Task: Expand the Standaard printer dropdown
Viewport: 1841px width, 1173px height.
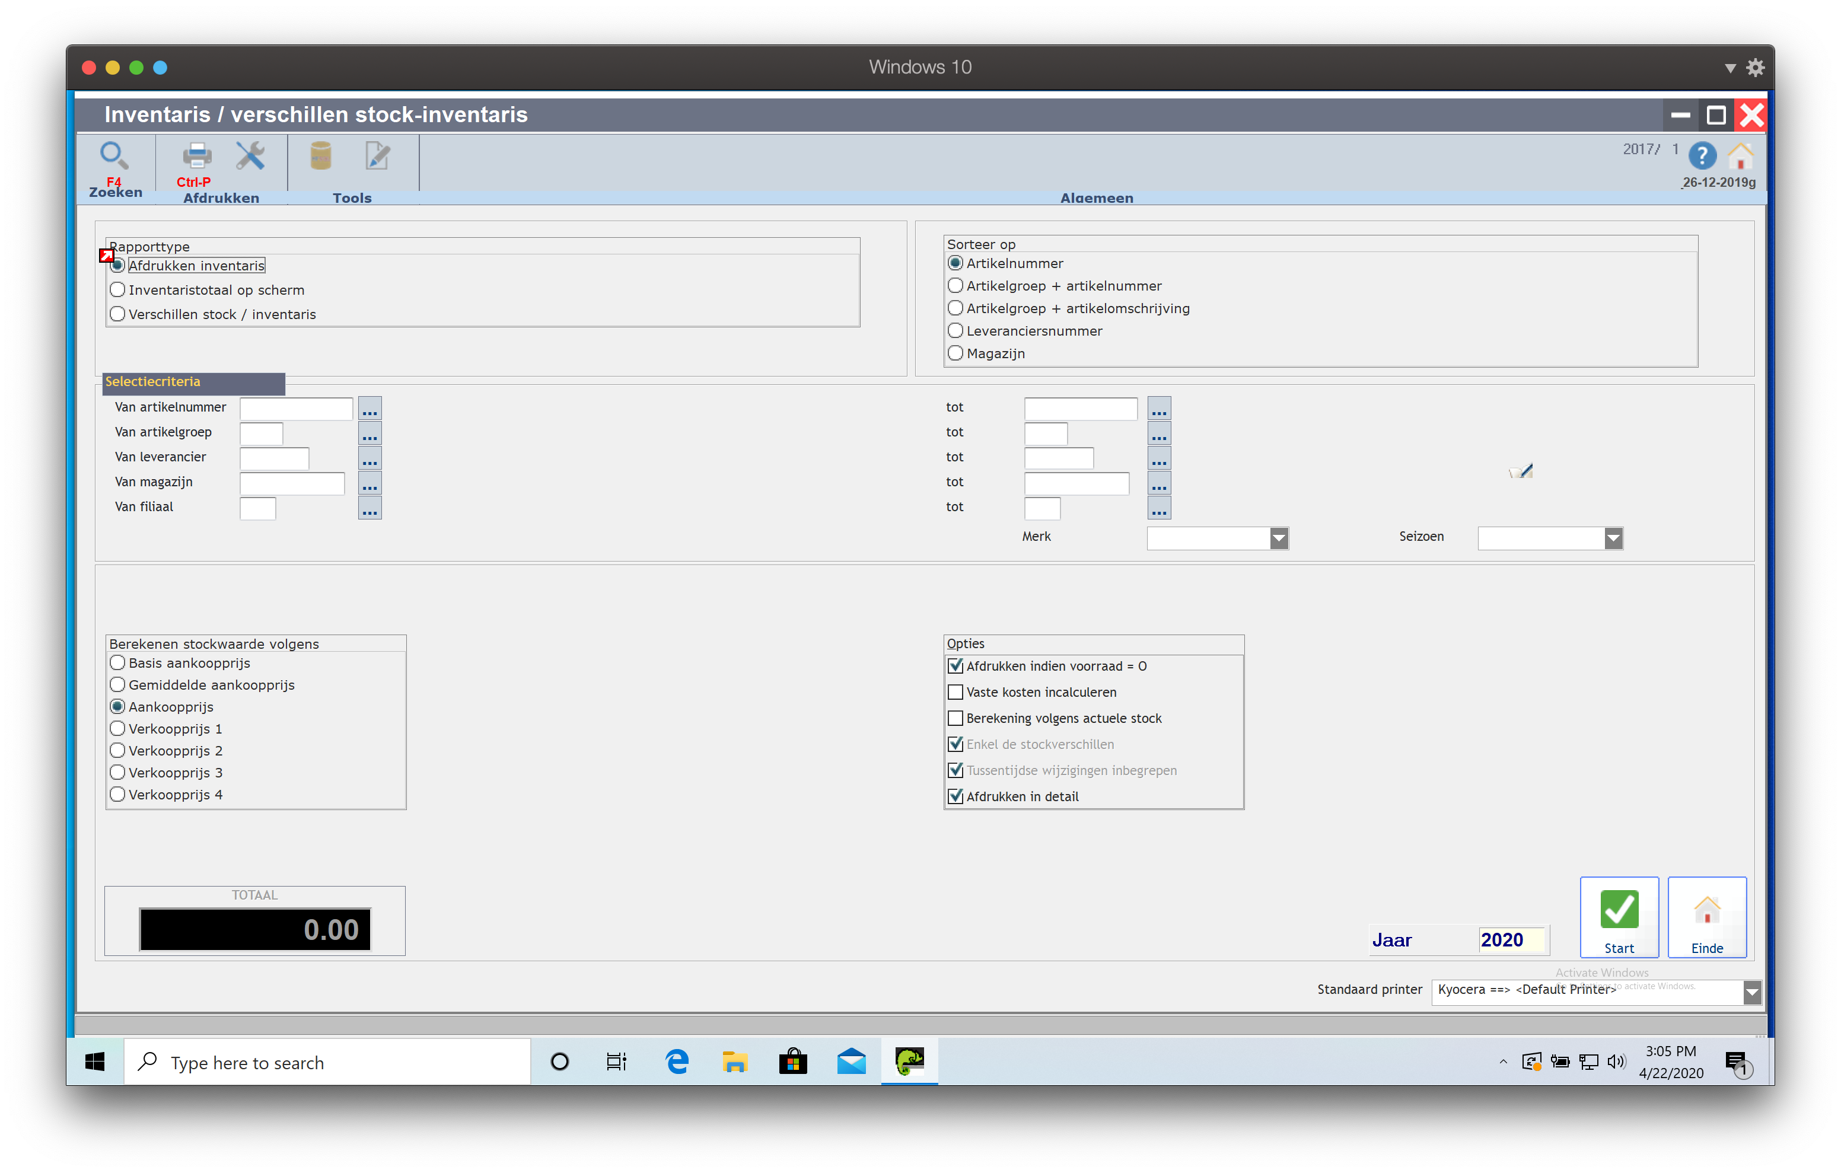Action: [1751, 992]
